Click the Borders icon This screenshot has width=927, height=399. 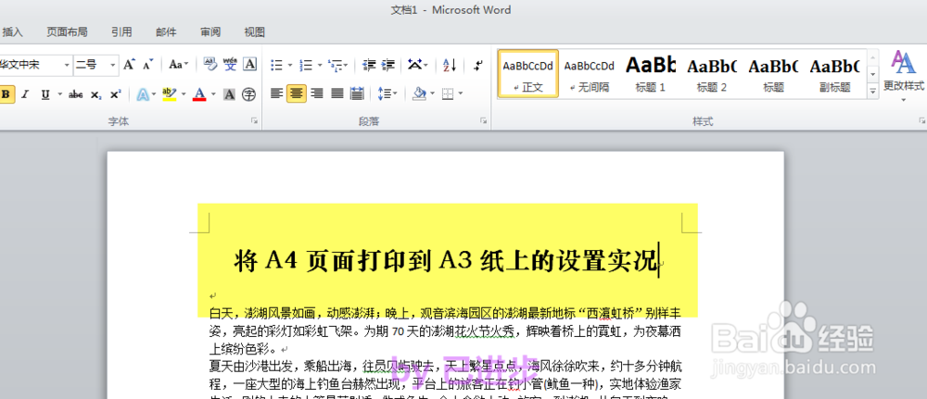tap(448, 94)
